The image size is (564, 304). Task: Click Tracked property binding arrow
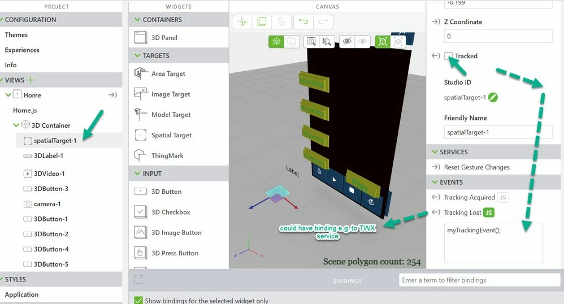coord(436,56)
